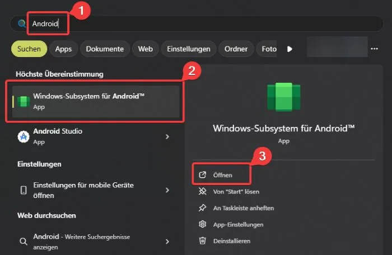
Task: Click the trash icon beside Deinstallieren
Action: (x=203, y=241)
